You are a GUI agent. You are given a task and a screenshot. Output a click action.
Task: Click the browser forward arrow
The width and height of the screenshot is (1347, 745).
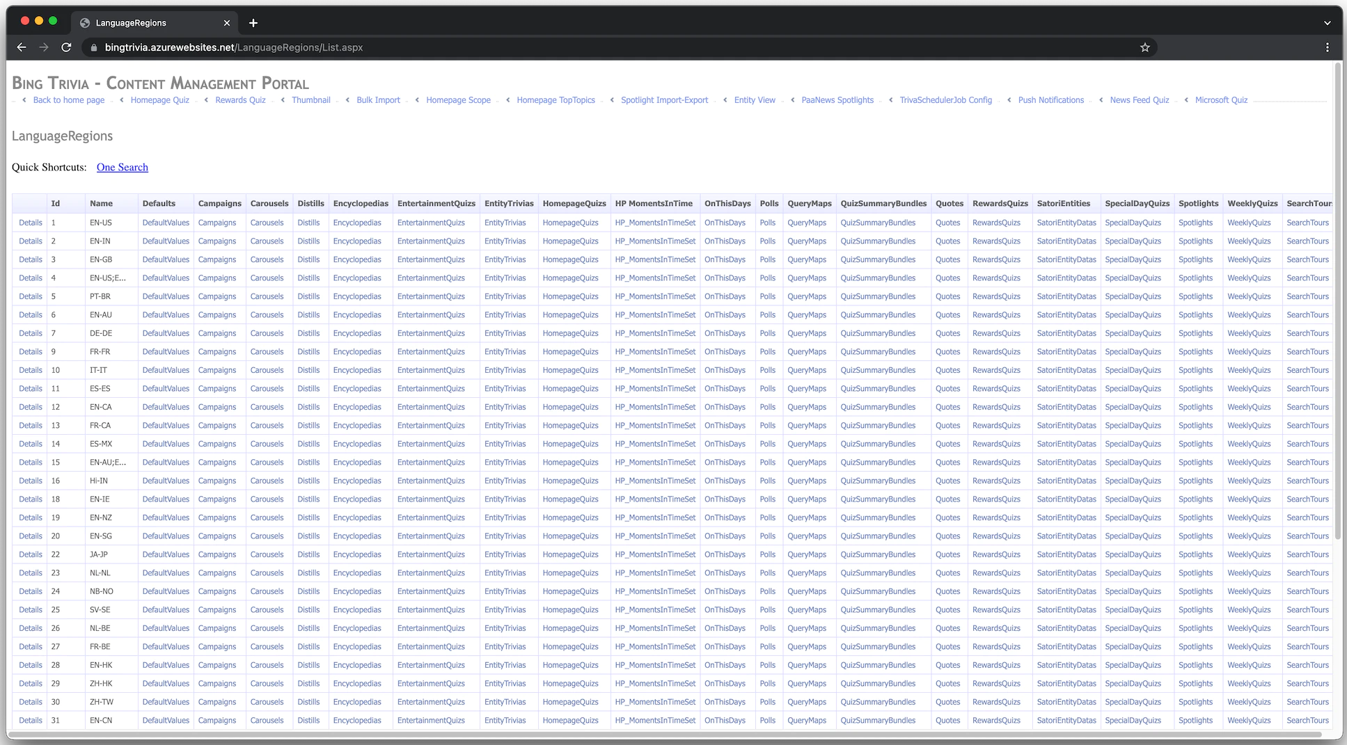(44, 47)
